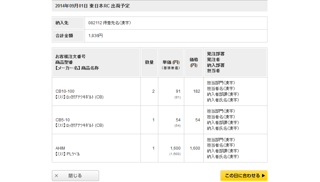
Task: Select the 082112 得意先名 value
Action: [x=109, y=23]
